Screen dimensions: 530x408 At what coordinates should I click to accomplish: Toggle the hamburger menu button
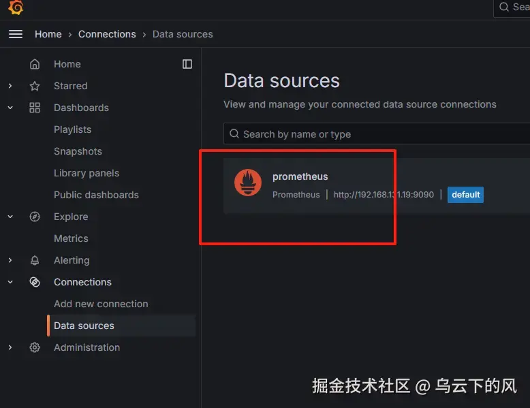point(16,34)
